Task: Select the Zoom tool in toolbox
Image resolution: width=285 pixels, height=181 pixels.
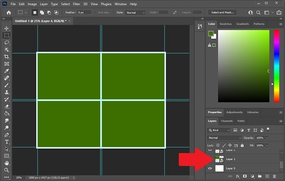Action: 6,170
